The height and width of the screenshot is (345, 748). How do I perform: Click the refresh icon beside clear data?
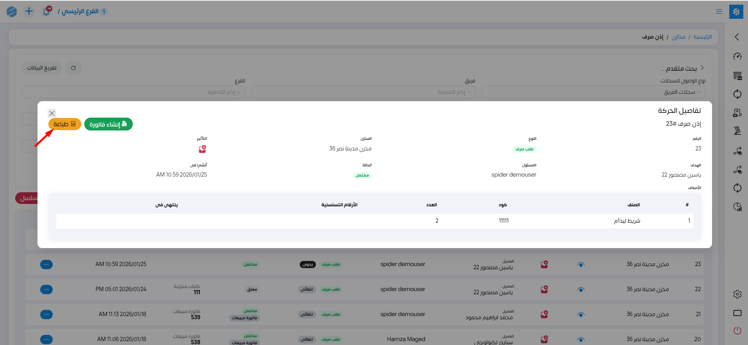click(73, 68)
